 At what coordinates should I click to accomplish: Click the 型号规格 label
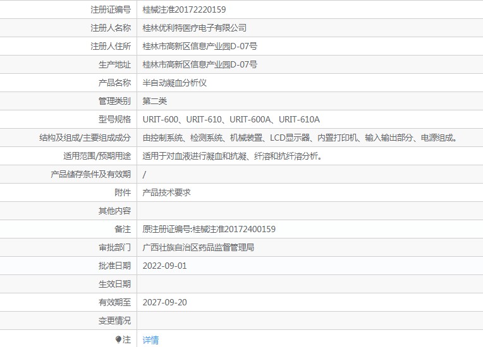click(x=114, y=119)
